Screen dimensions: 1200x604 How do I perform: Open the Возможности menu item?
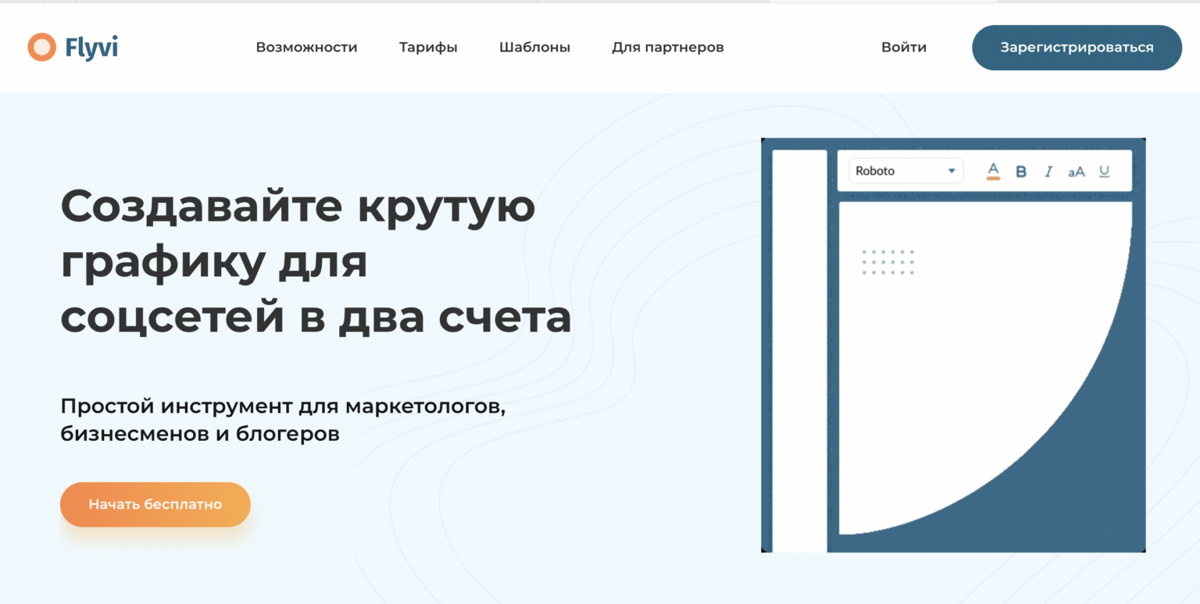pyautogui.click(x=306, y=48)
